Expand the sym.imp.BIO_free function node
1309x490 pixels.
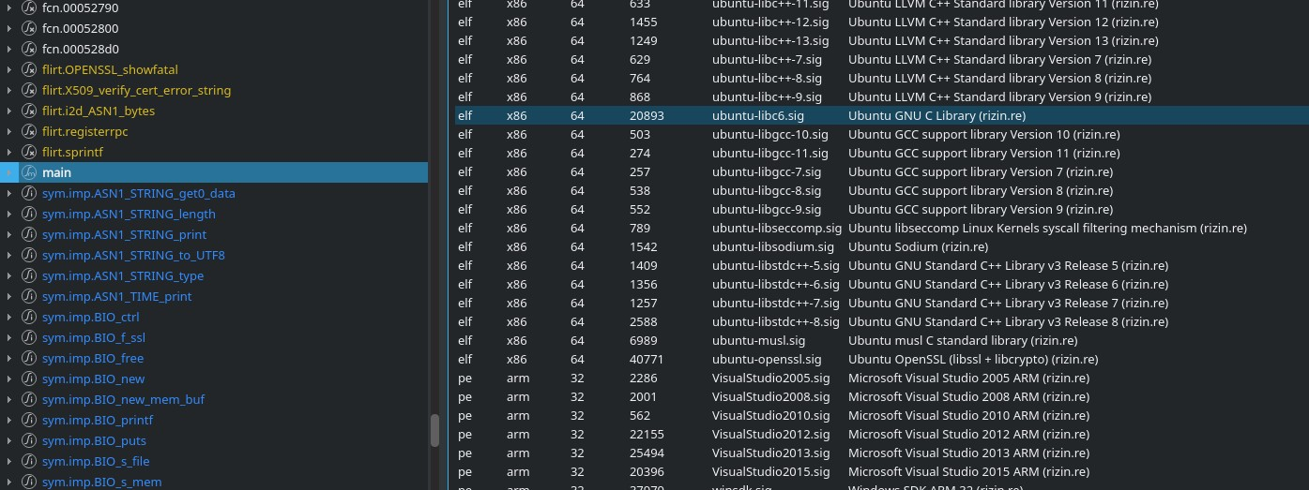[x=8, y=358]
